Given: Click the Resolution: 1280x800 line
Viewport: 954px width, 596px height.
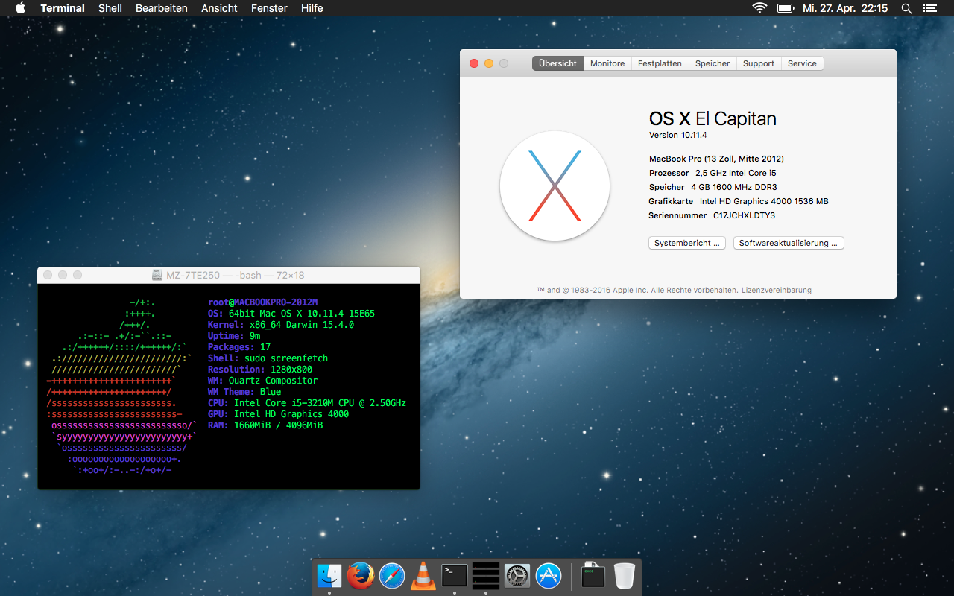Looking at the screenshot, I should [x=260, y=369].
